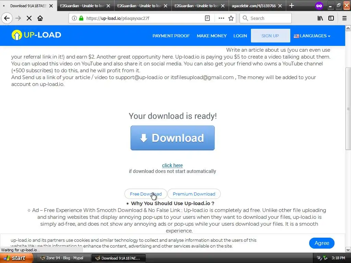This screenshot has height=263, width=351.
Task: Choose the Free Download option
Action: [146, 194]
